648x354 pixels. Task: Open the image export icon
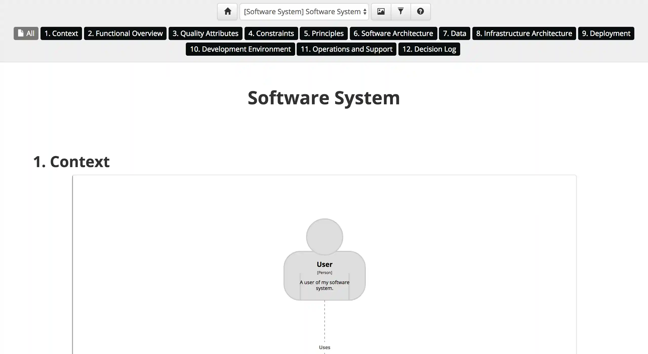point(381,11)
